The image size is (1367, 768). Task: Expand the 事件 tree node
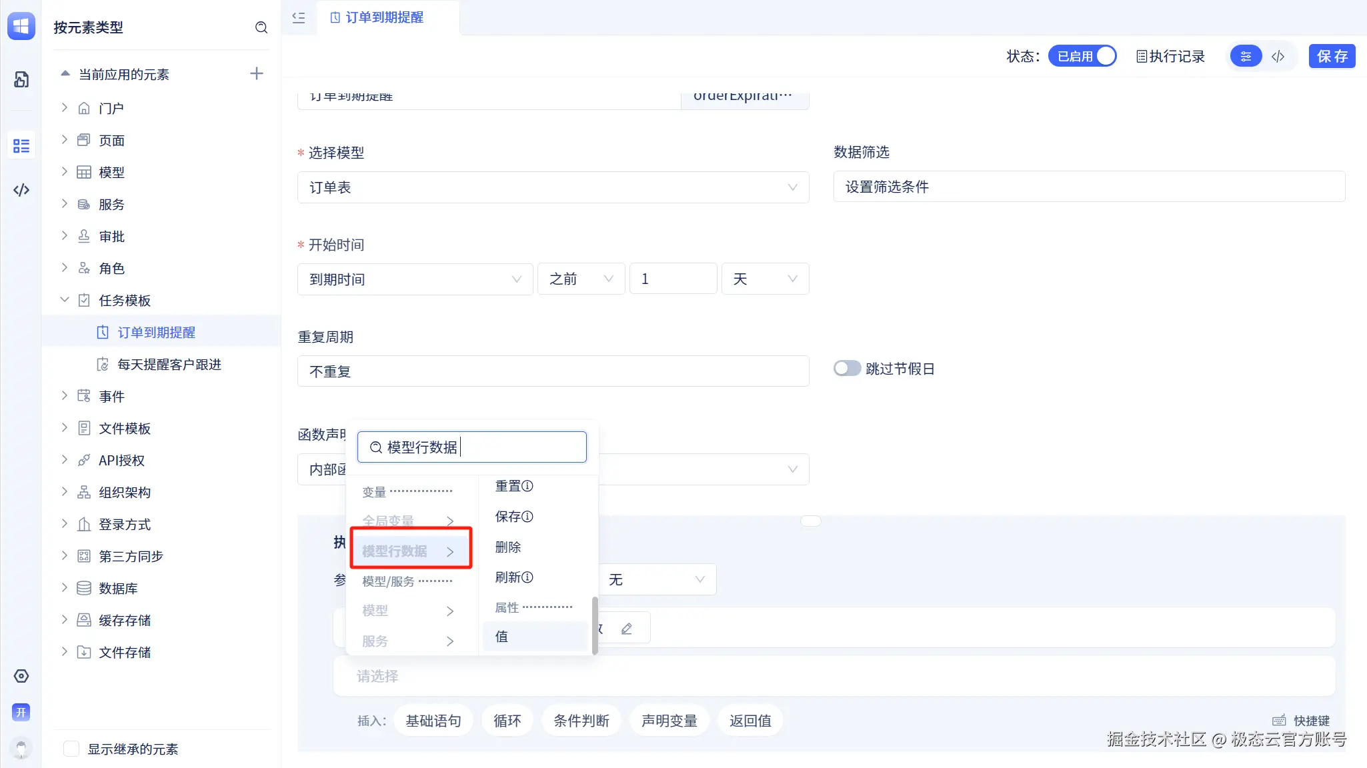[x=65, y=396]
